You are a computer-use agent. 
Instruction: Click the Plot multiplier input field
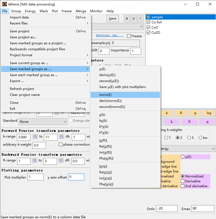coord(36,177)
